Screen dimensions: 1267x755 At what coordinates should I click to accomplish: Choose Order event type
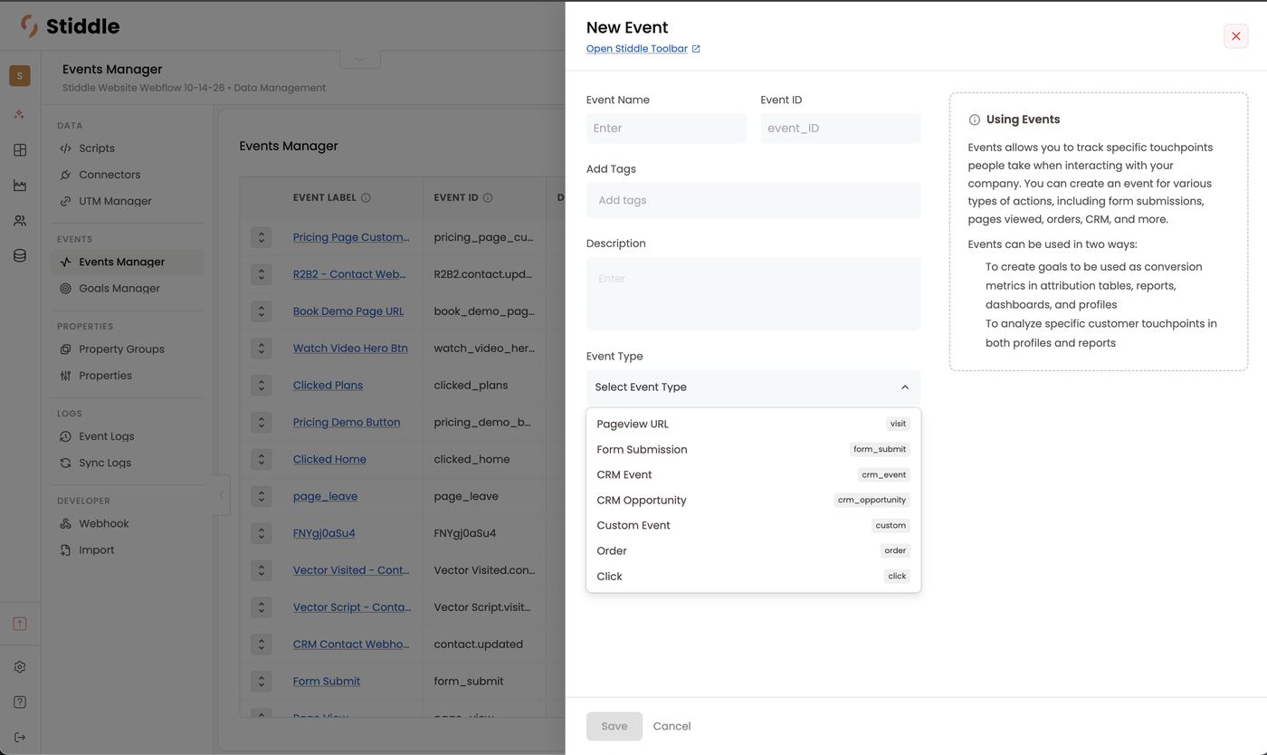point(754,550)
